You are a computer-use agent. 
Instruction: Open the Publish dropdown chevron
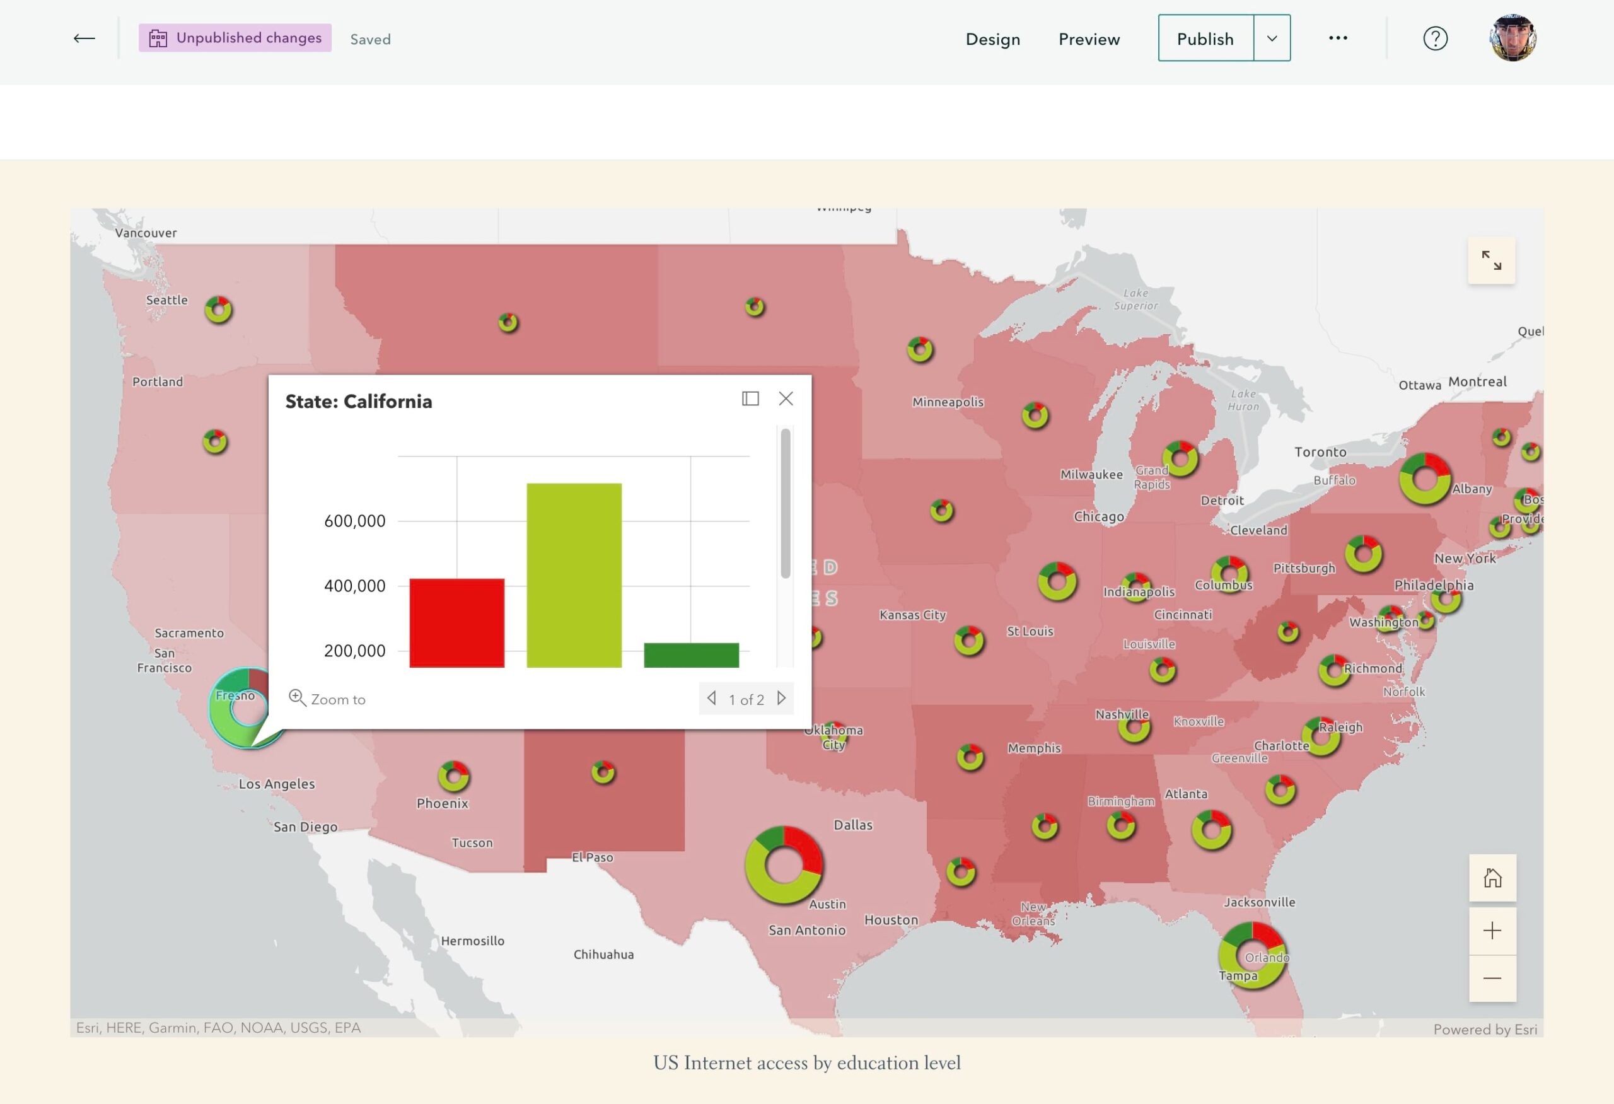(x=1272, y=38)
